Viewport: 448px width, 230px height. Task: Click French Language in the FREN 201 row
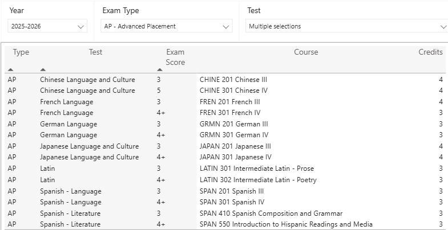67,102
